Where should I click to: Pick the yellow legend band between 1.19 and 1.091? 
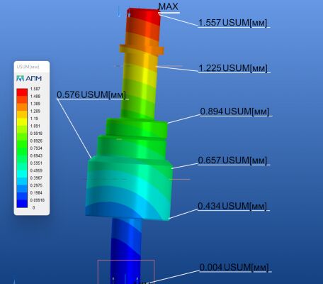22,122
